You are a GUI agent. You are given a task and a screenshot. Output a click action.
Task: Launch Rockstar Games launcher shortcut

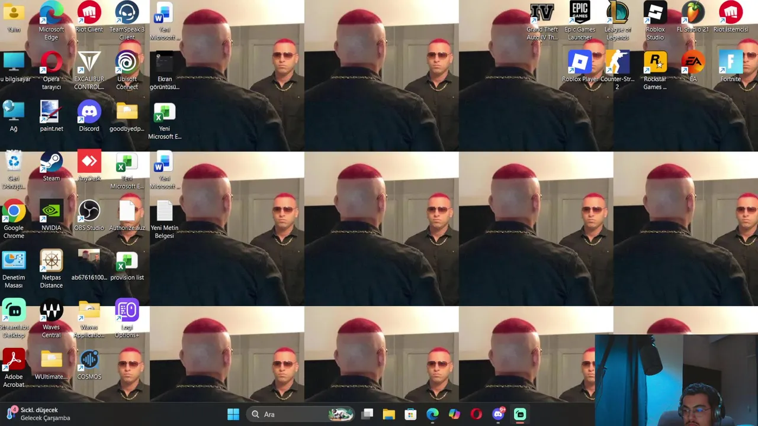click(x=655, y=70)
